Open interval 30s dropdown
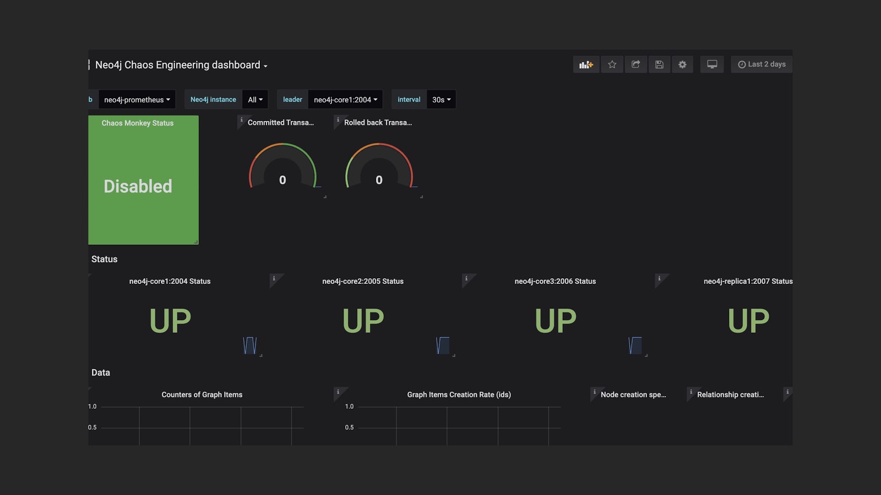Image resolution: width=881 pixels, height=495 pixels. pyautogui.click(x=441, y=100)
